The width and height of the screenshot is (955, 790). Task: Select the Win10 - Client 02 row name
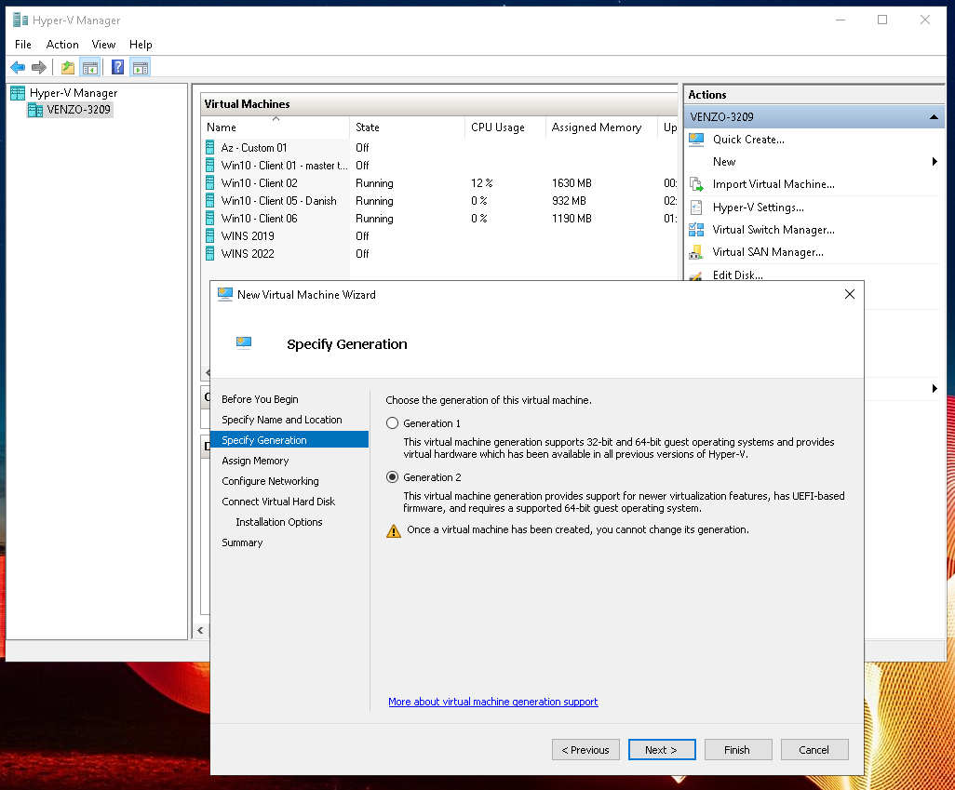coord(260,182)
